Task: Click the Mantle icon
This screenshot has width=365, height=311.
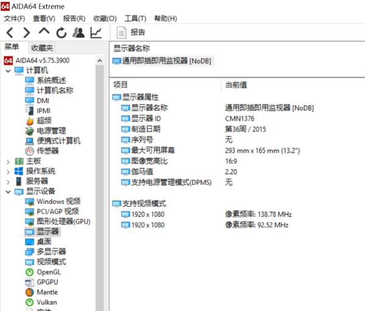Action: (30, 292)
